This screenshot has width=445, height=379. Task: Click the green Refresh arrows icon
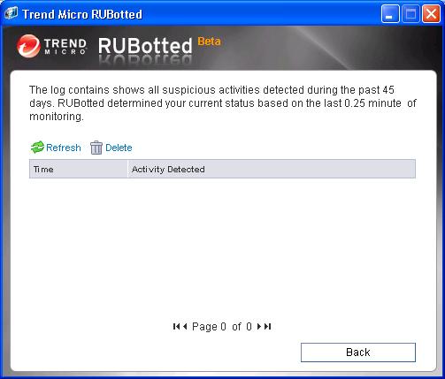tap(37, 148)
